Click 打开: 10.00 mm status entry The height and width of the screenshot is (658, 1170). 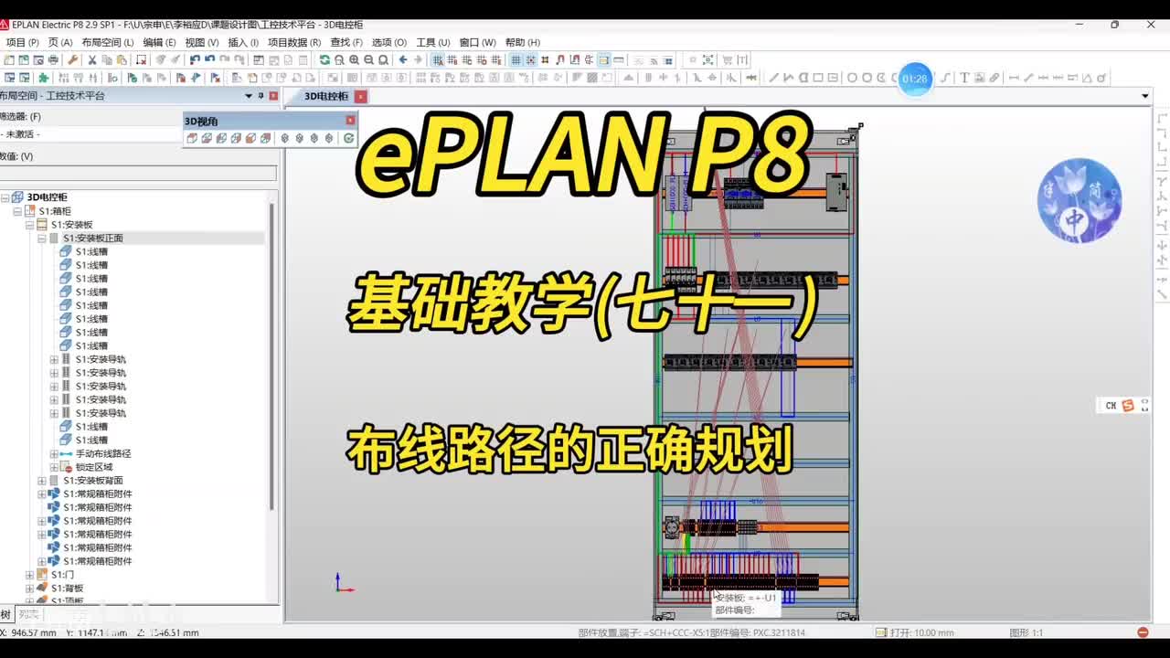pos(915,632)
